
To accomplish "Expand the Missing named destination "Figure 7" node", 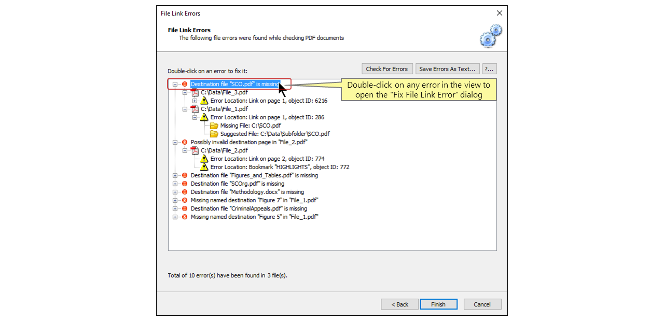I will coord(175,200).
